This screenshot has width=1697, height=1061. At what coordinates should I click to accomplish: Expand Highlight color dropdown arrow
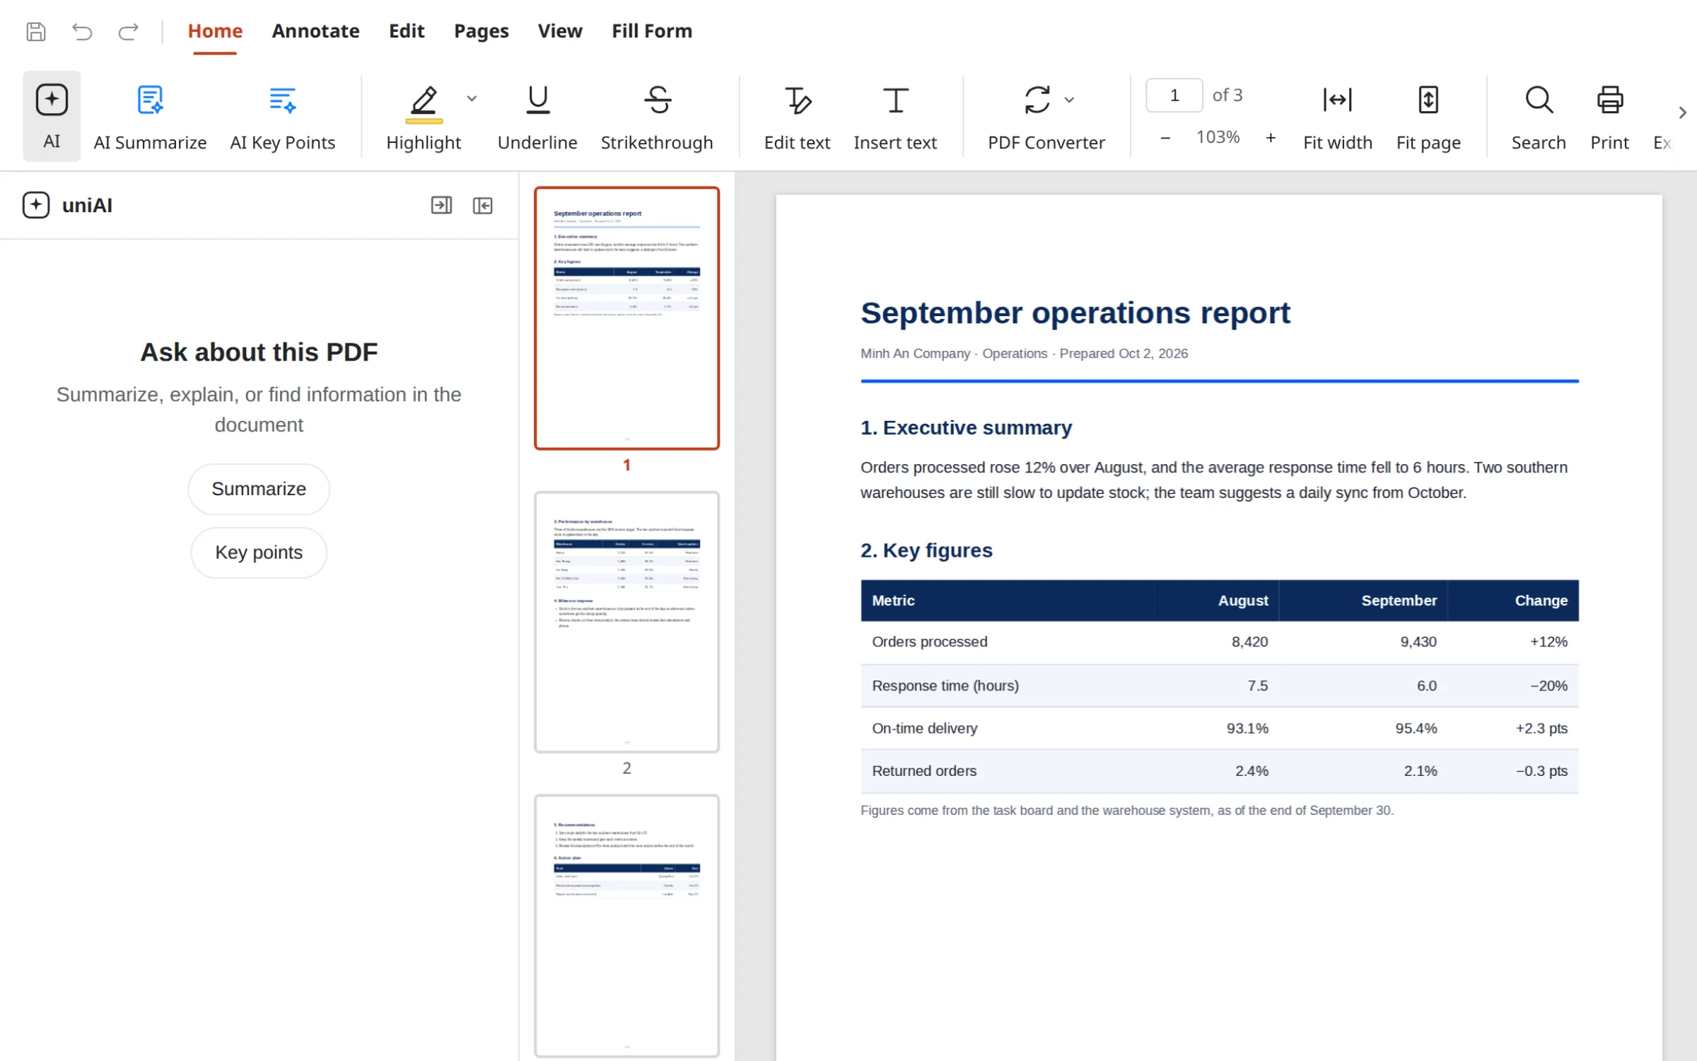472,98
